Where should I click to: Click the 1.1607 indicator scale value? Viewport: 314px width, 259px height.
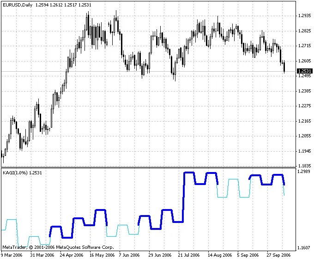pyautogui.click(x=304, y=247)
